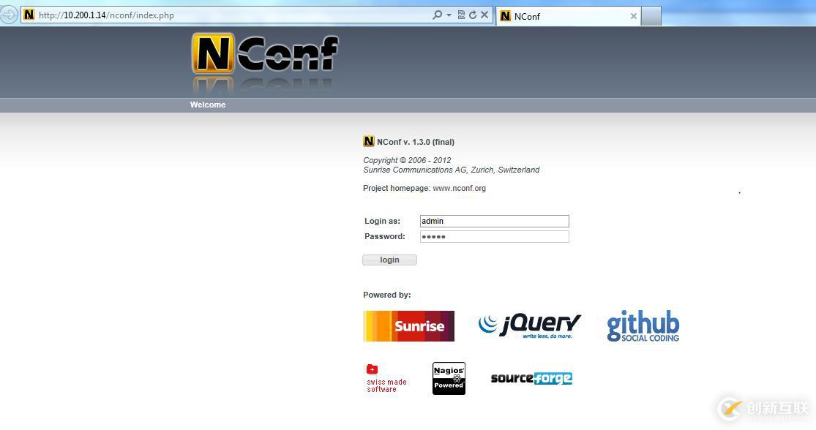Close the NConf tab
Image resolution: width=816 pixels, height=430 pixels.
tap(633, 16)
